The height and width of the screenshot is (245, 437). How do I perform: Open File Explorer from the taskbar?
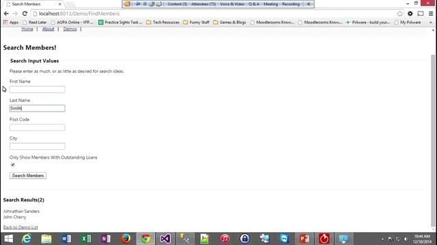tap(46, 239)
